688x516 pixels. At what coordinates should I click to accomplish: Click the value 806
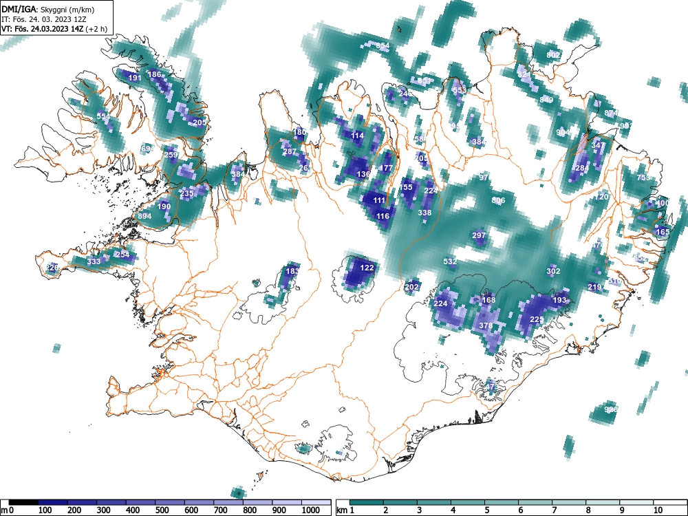pyautogui.click(x=498, y=200)
